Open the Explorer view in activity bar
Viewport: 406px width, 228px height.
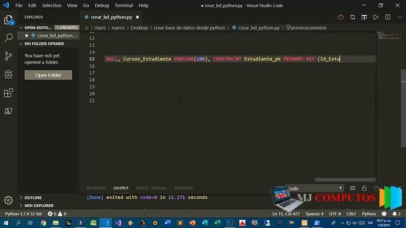coord(8,20)
